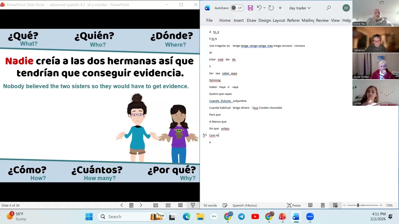
Task: Open the Review ribbon tab
Action: (322, 20)
